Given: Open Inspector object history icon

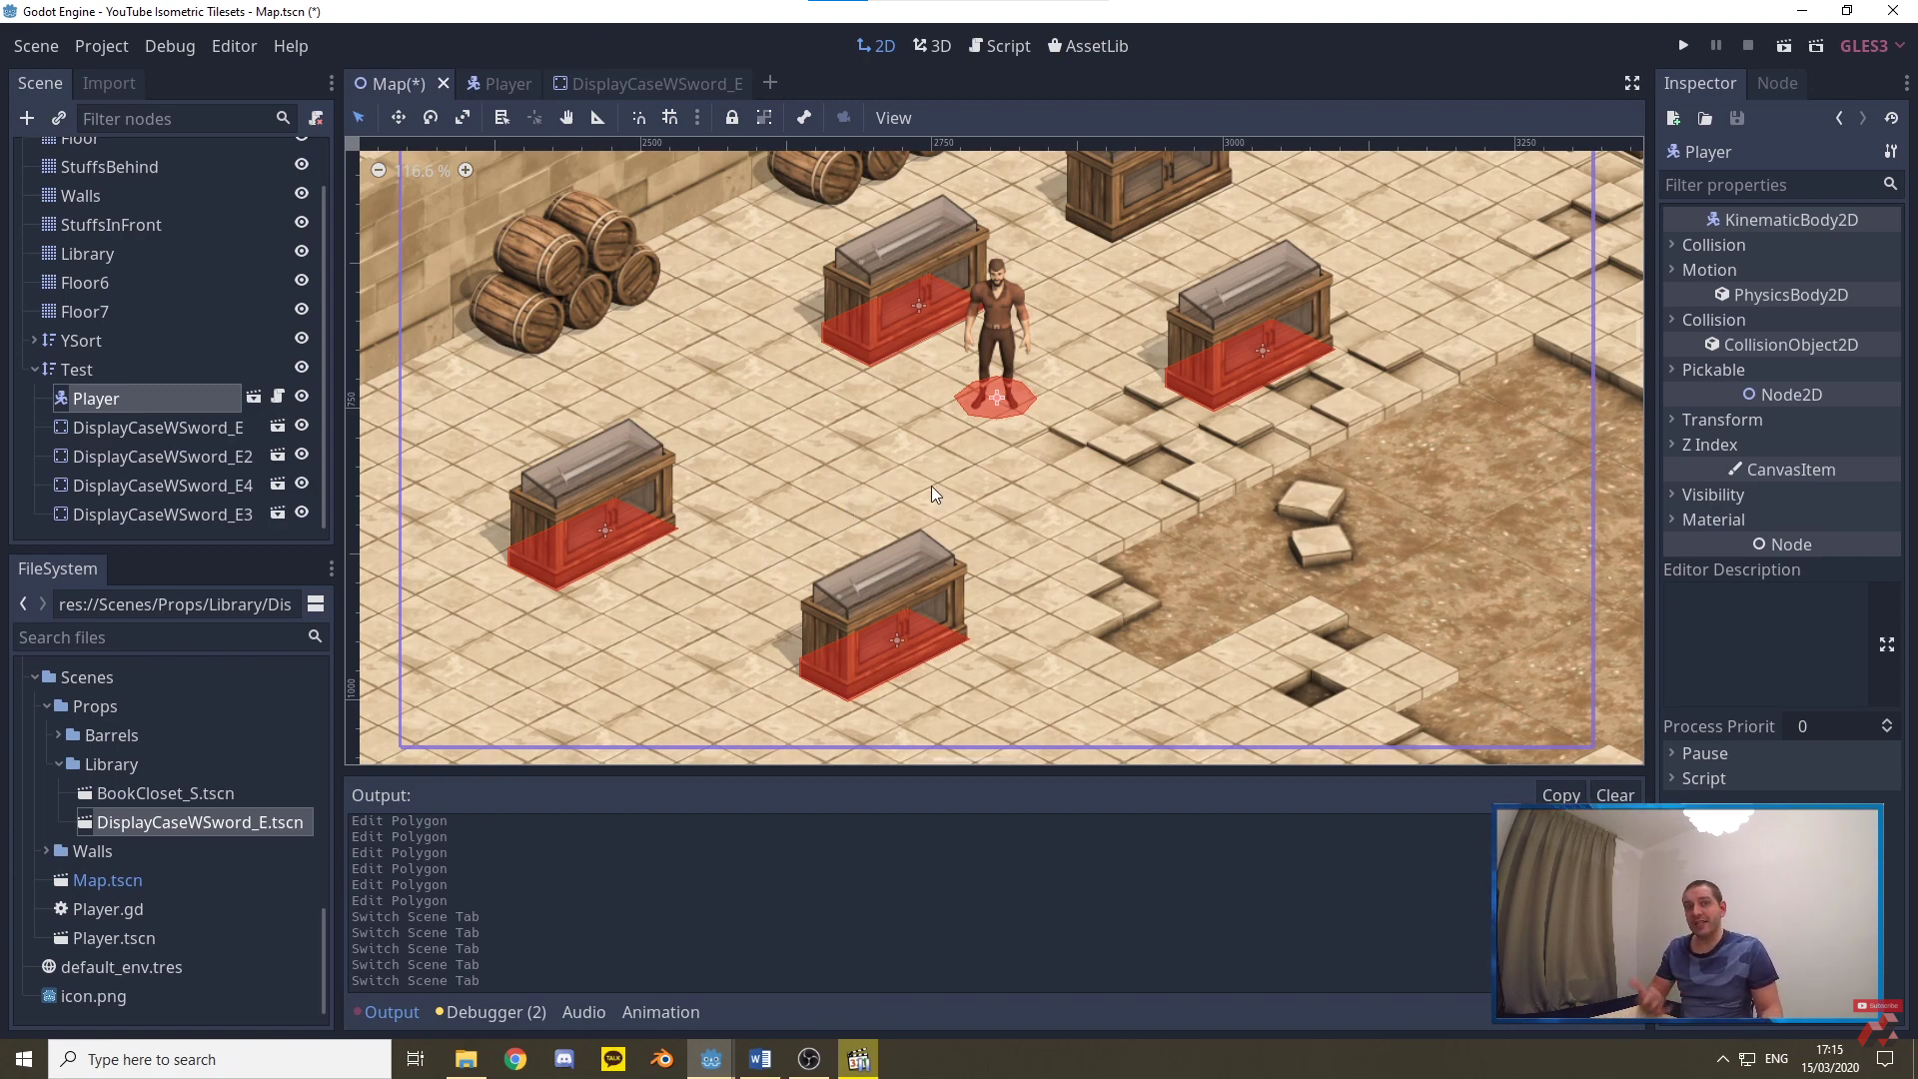Looking at the screenshot, I should tap(1891, 119).
